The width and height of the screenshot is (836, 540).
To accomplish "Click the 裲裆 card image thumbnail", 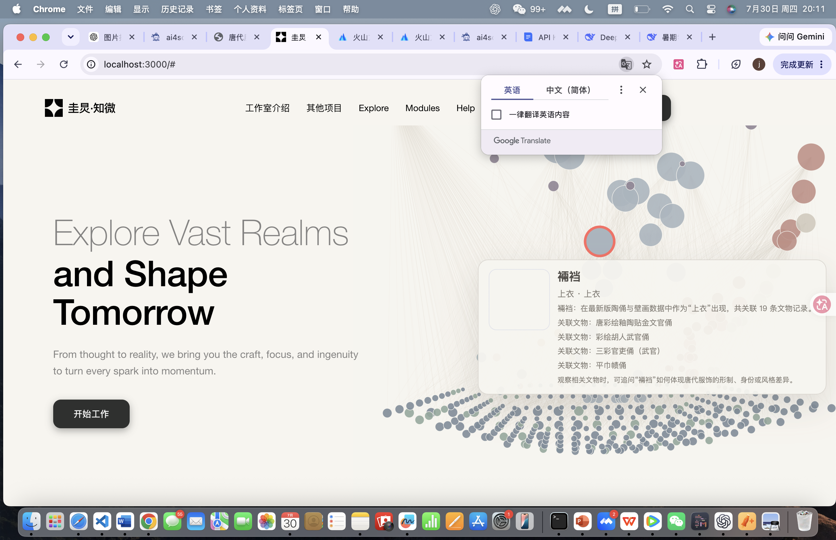I will pyautogui.click(x=519, y=300).
